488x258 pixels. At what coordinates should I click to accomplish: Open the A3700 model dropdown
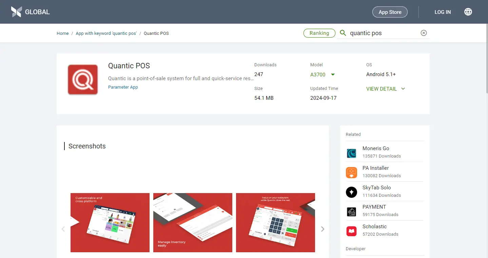[321, 74]
